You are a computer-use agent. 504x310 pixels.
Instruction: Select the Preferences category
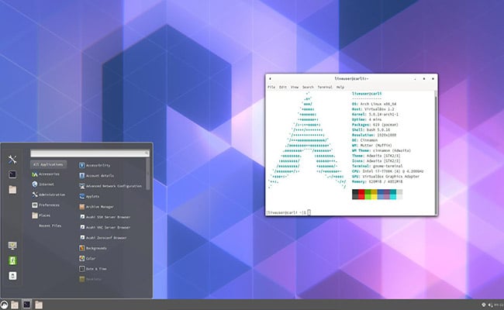coord(45,205)
